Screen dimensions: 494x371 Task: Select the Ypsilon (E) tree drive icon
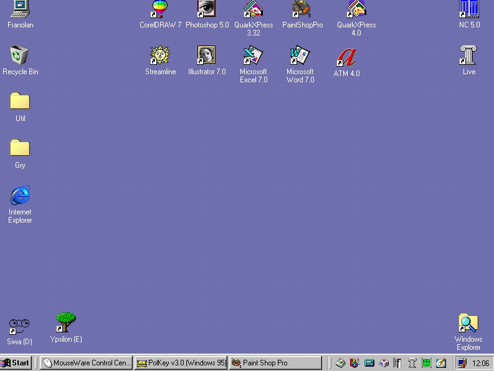[x=65, y=323]
